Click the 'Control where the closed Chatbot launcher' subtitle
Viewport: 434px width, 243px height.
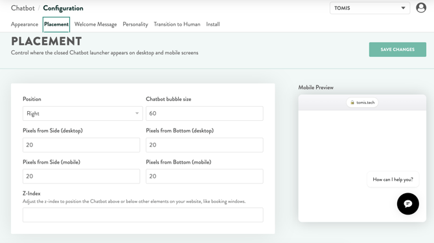(105, 53)
